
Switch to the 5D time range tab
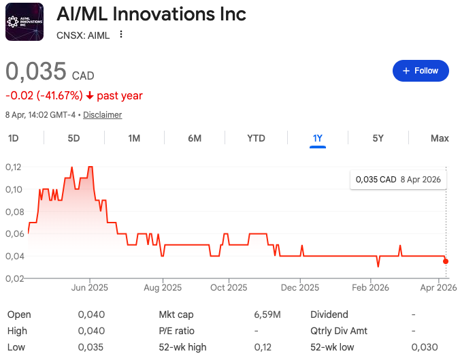(73, 138)
